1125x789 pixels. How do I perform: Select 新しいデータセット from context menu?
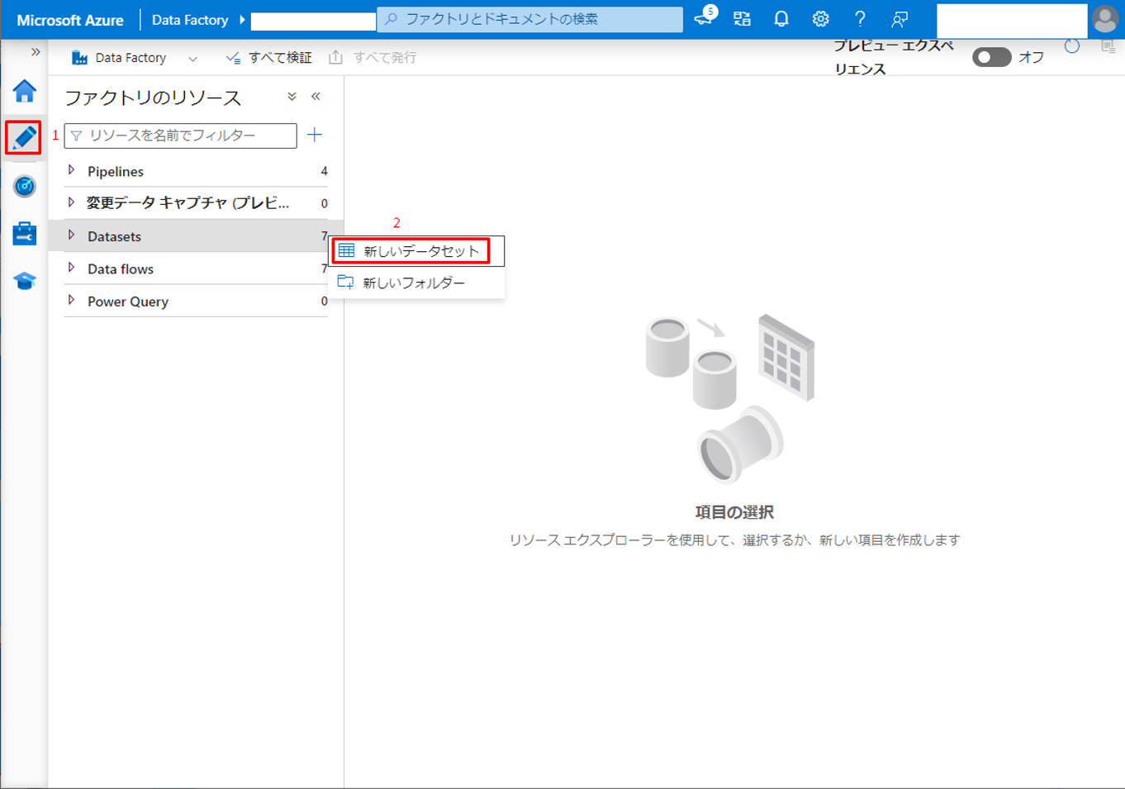coord(420,251)
